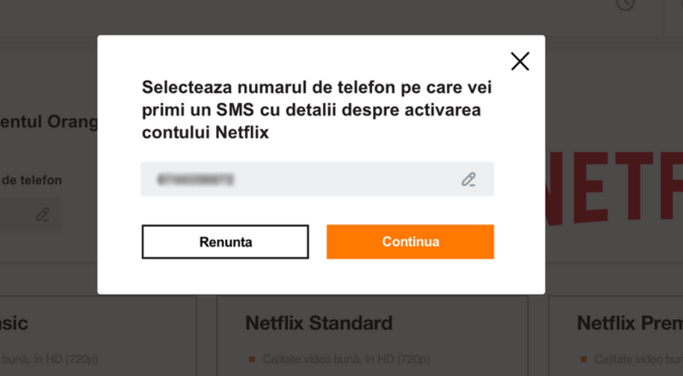This screenshot has height=376, width=683.
Task: Click the blurred phone number input field
Action: click(x=299, y=180)
